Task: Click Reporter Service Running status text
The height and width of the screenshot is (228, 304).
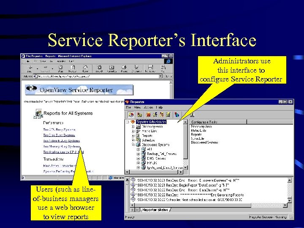Action: pyautogui.click(x=268, y=217)
